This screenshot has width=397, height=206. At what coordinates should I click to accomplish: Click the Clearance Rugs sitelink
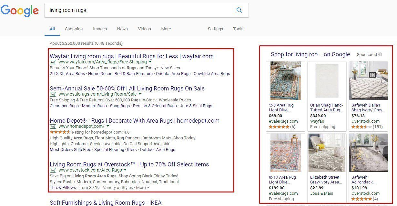point(64,106)
